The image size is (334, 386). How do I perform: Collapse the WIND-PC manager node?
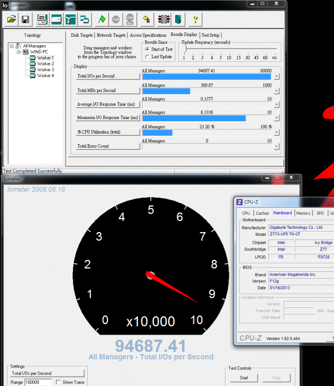coord(19,52)
